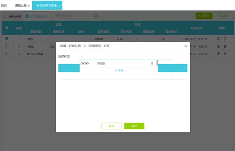Click the green 保存 button
The width and height of the screenshot is (235, 151).
pos(134,126)
